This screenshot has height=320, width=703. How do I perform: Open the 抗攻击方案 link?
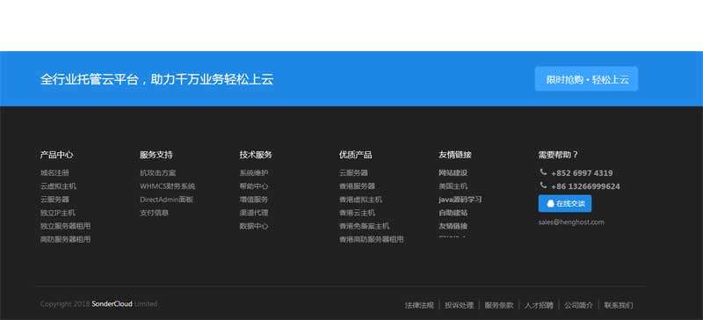point(158,173)
